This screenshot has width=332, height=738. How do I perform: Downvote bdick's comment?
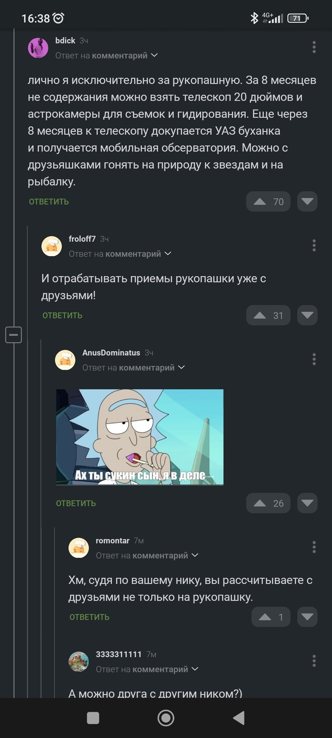pos(307,201)
